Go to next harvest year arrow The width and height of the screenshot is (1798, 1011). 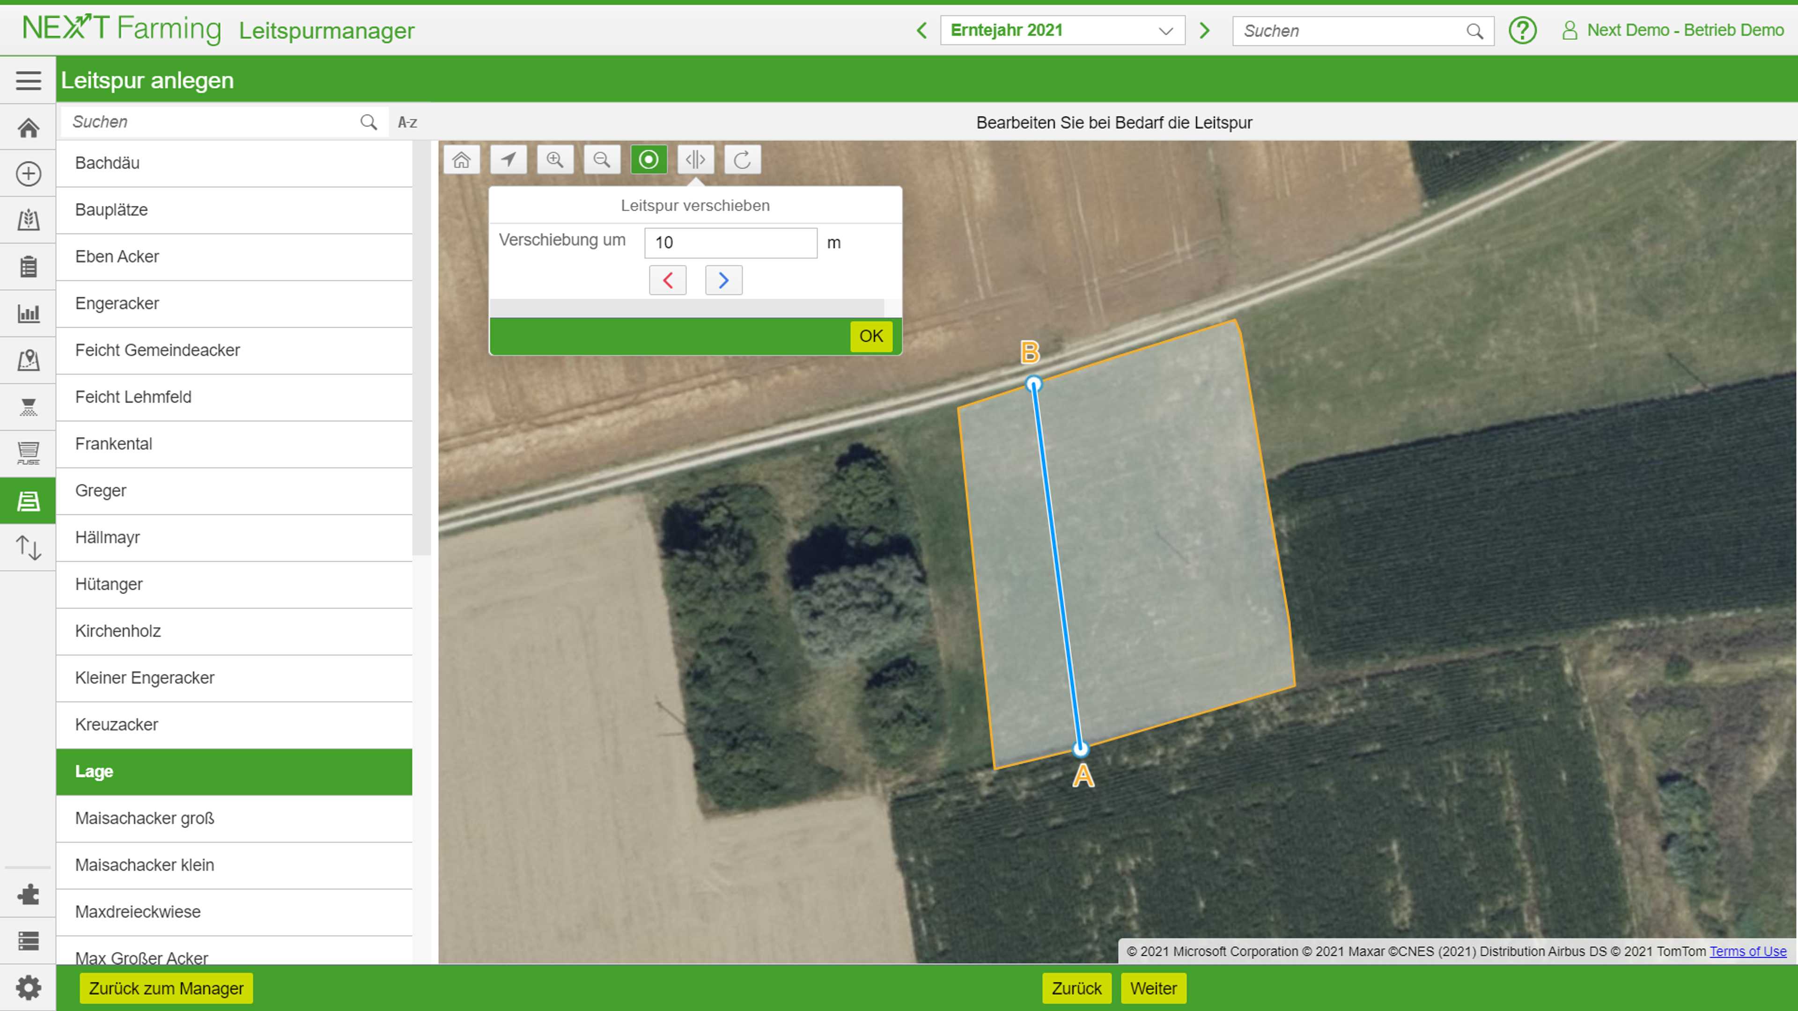pos(1204,31)
